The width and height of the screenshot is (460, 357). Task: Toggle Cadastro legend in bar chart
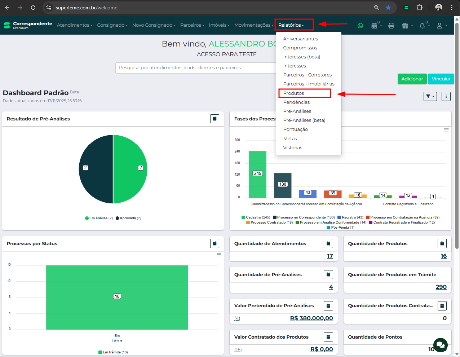point(256,217)
